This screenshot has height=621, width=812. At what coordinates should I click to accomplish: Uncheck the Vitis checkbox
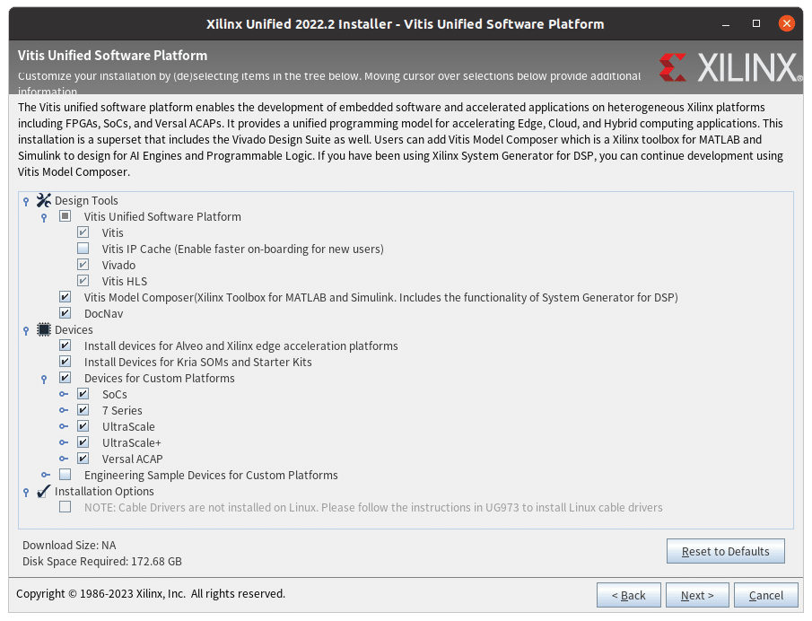83,232
